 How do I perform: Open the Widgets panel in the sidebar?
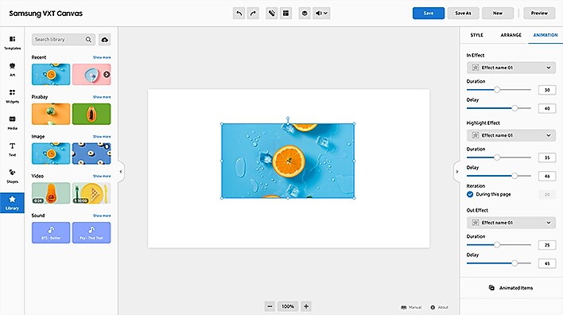click(12, 96)
